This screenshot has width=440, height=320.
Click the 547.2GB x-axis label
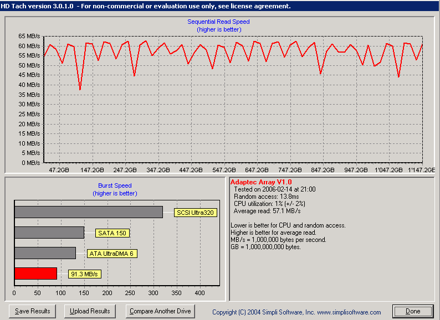tap(224, 170)
